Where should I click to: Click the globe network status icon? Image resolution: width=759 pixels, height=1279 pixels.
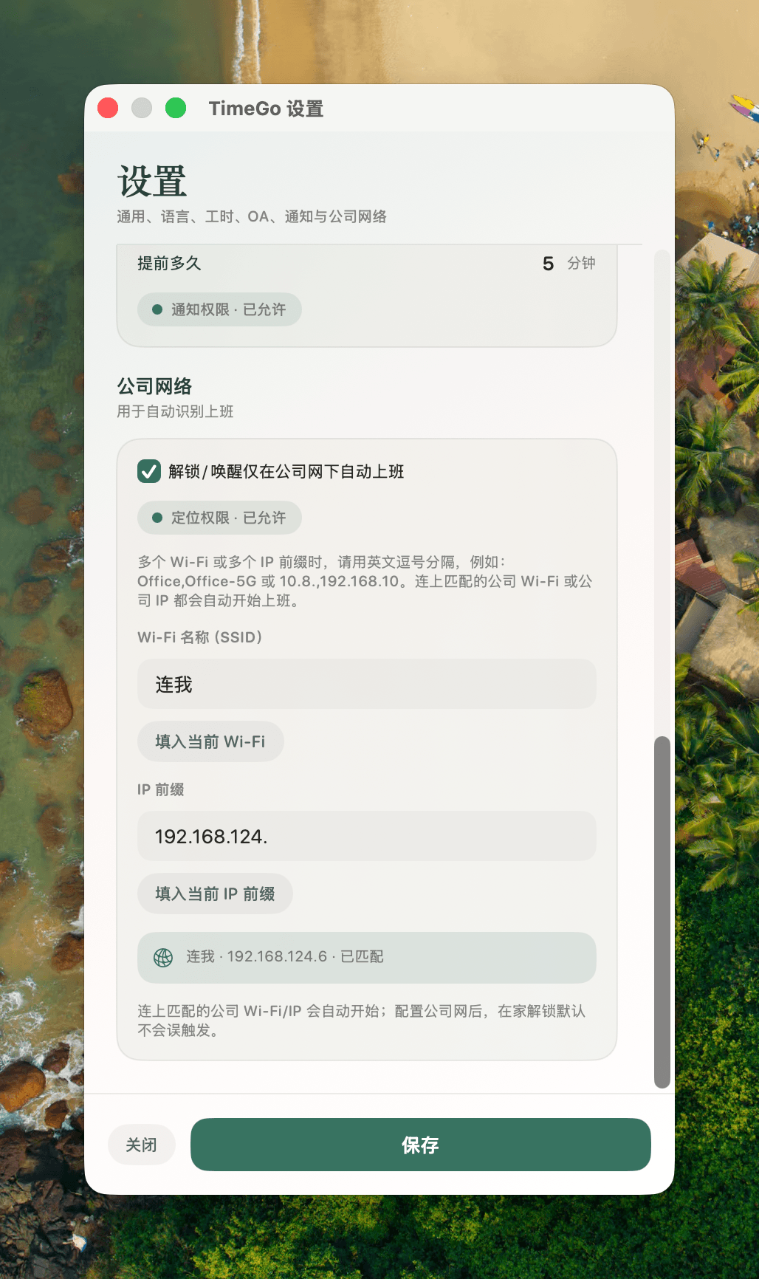click(x=163, y=958)
